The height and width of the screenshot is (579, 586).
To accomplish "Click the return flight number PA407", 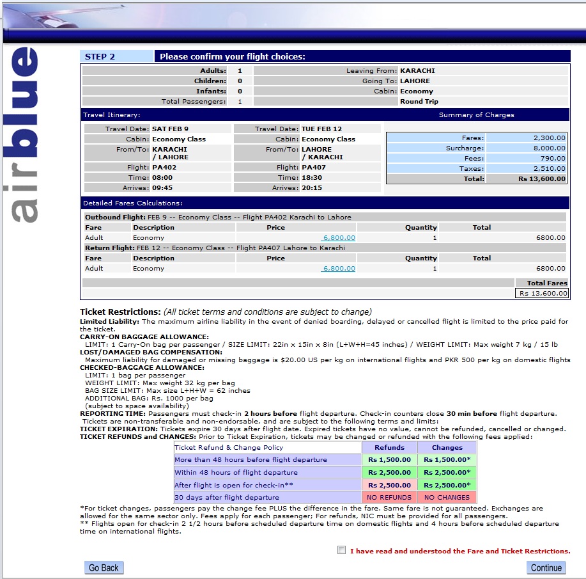I will pyautogui.click(x=314, y=168).
